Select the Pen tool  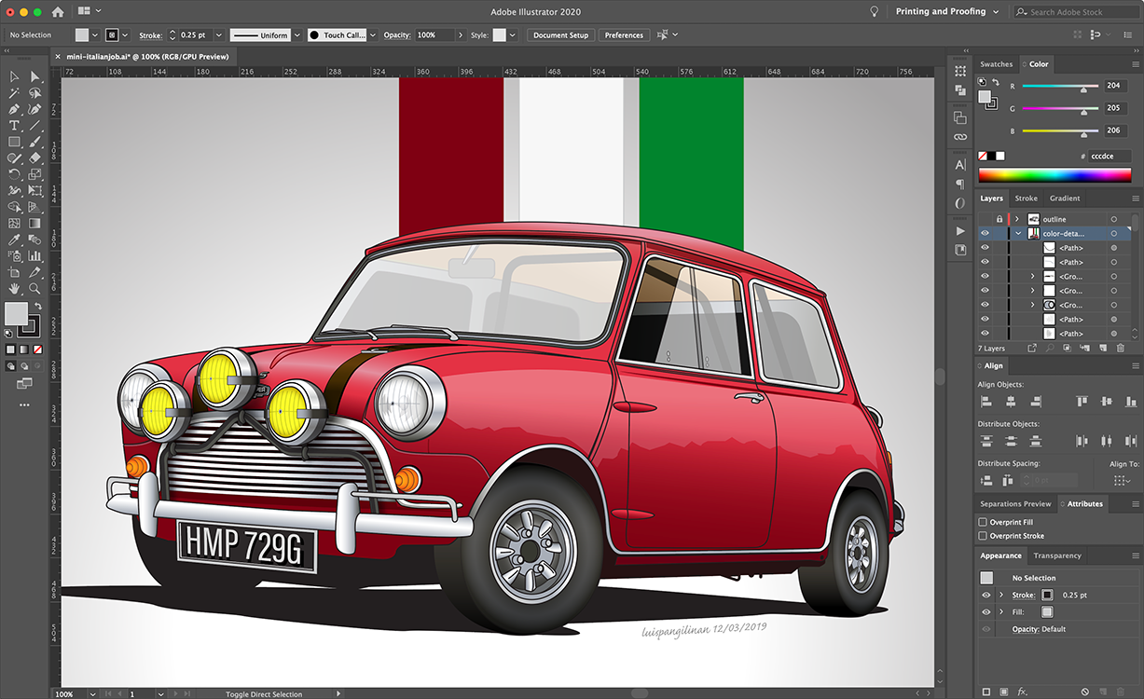pyautogui.click(x=14, y=109)
